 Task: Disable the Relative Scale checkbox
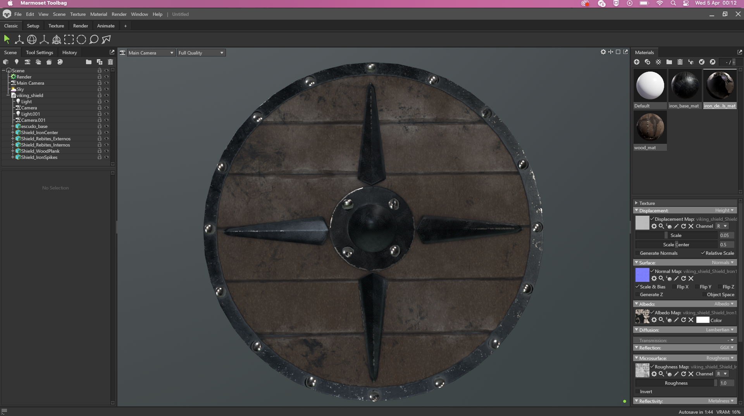coord(703,253)
